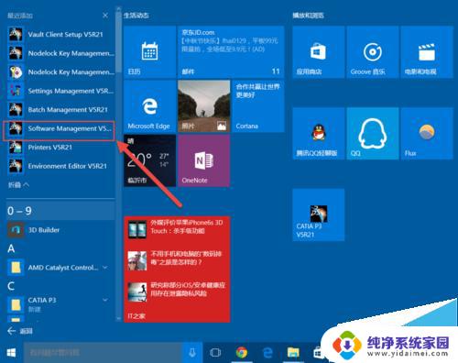Open Groove Music tile
The image size is (458, 363).
point(373,52)
